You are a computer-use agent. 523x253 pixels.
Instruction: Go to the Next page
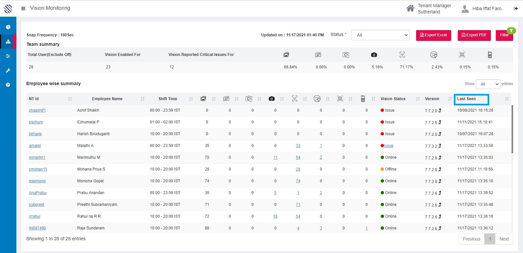pyautogui.click(x=504, y=239)
